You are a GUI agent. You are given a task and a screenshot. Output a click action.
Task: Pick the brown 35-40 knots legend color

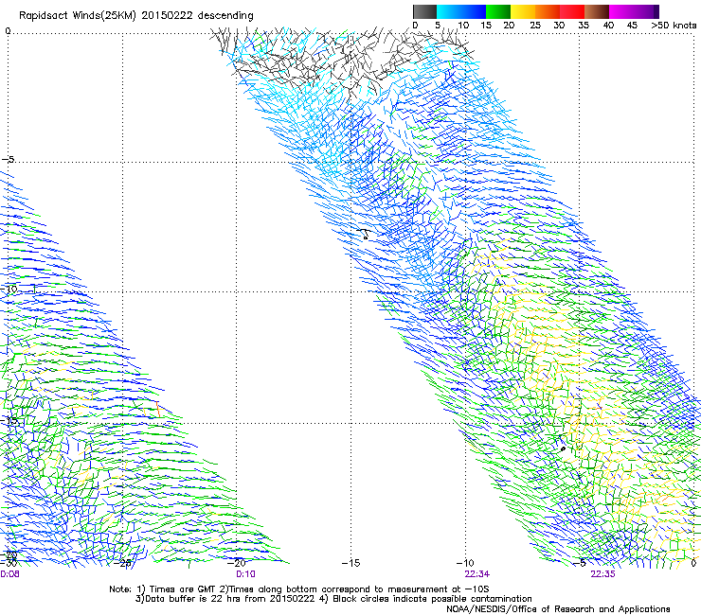[x=597, y=11]
